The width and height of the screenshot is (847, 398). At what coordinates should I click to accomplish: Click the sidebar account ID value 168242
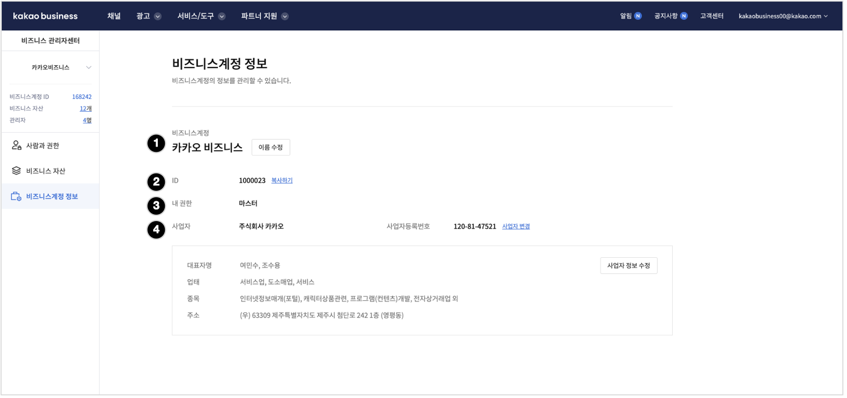point(82,97)
